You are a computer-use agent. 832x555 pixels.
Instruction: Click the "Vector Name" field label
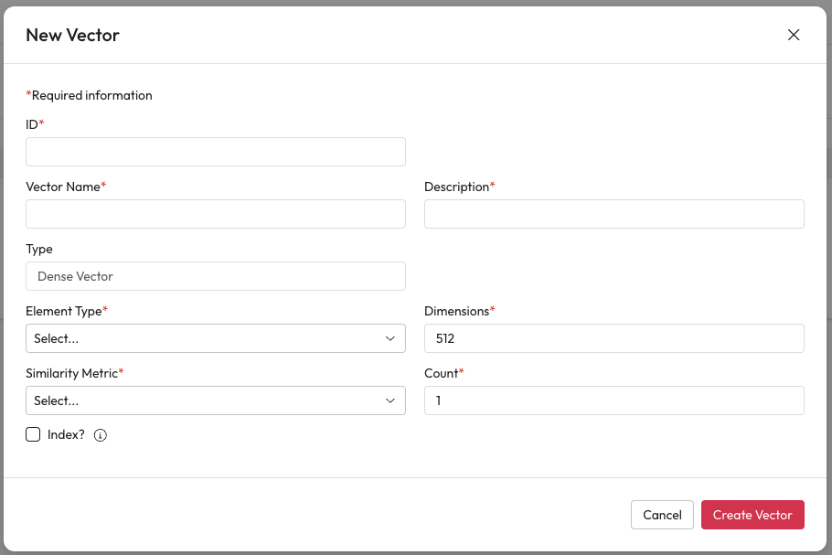point(63,187)
